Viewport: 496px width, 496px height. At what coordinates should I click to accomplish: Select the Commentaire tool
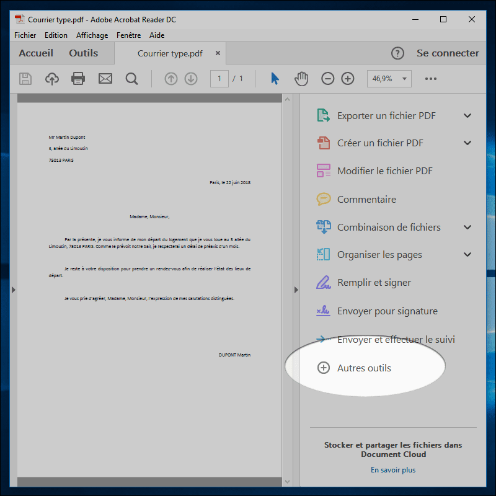coord(368,199)
